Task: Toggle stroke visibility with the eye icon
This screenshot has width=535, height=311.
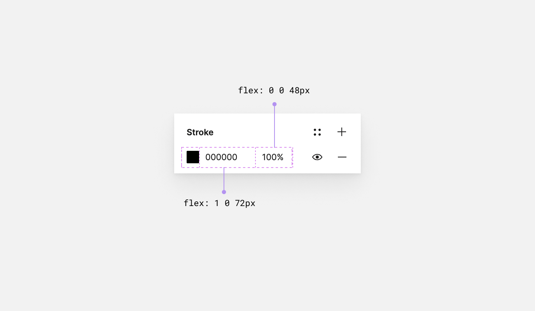Action: click(x=317, y=157)
